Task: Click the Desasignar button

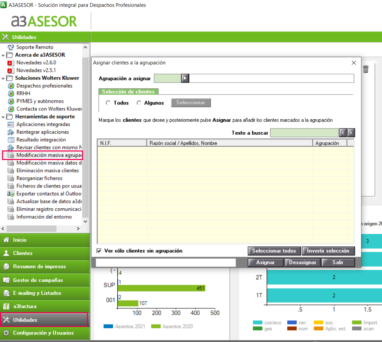Action: point(303,262)
